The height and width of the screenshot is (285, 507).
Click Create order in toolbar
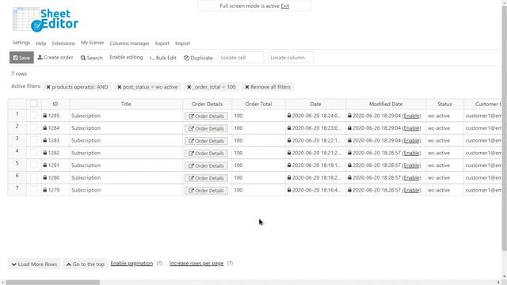pyautogui.click(x=55, y=57)
